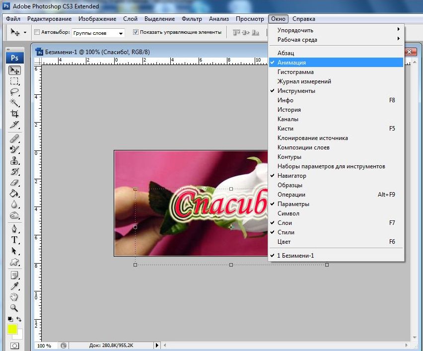Select the Horizontal Type tool
The image size is (423, 351).
point(14,240)
